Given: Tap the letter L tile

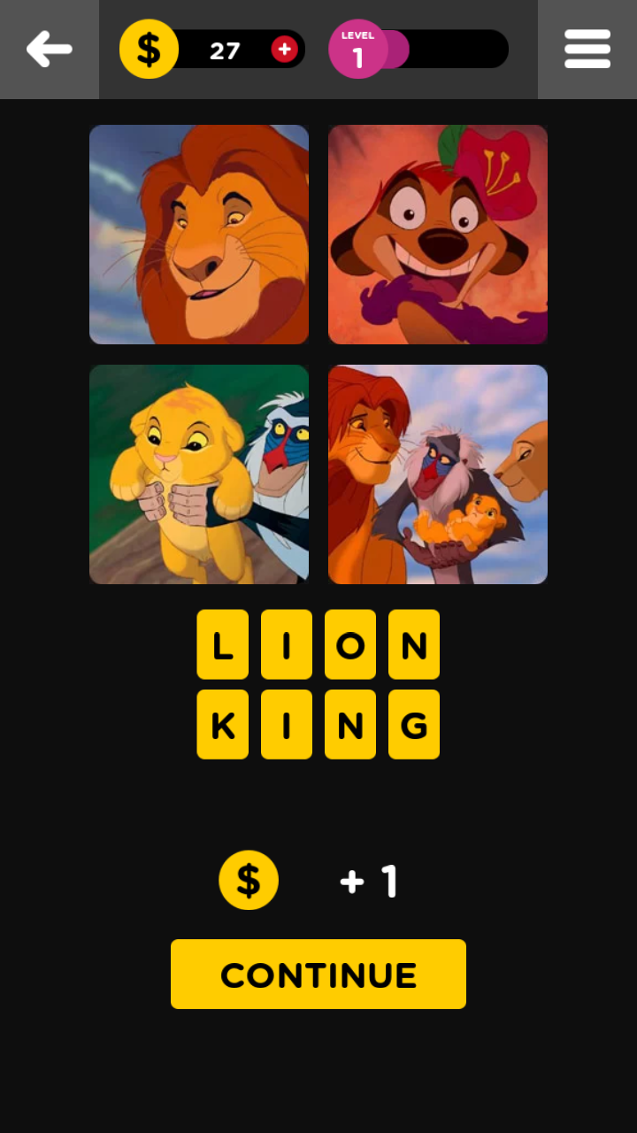Looking at the screenshot, I should (x=223, y=644).
